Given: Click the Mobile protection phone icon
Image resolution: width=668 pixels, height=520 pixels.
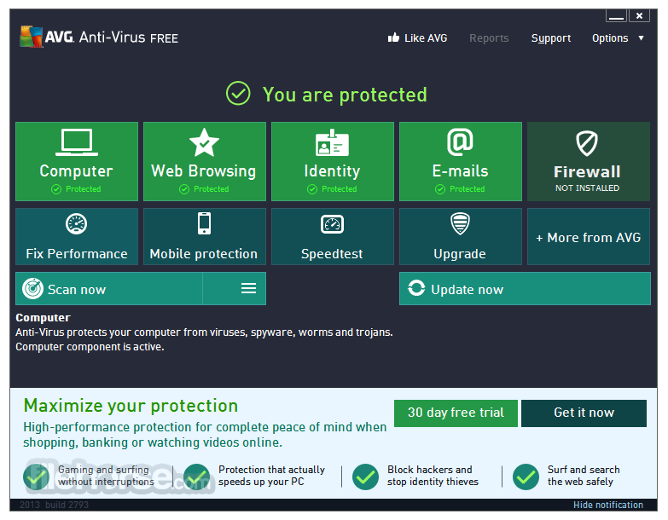Looking at the screenshot, I should pyautogui.click(x=205, y=223).
